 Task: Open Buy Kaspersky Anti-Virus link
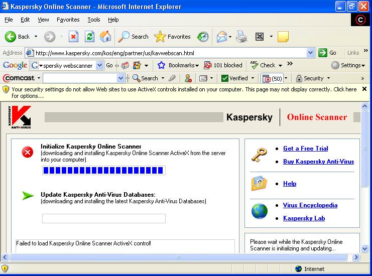pos(318,162)
